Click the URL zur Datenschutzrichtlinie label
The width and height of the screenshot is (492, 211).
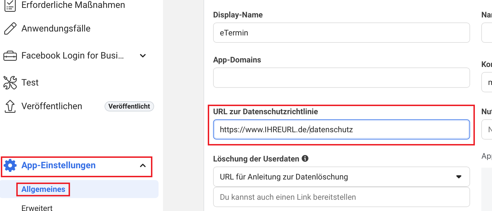(265, 112)
